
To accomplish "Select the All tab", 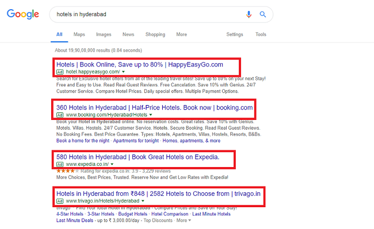I will click(59, 34).
